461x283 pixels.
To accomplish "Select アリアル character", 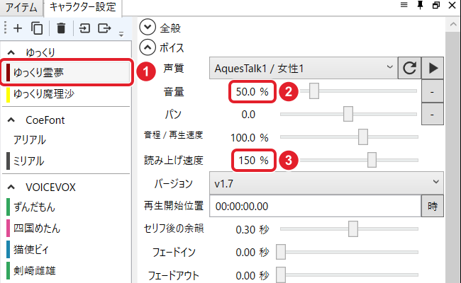I will coord(66,140).
